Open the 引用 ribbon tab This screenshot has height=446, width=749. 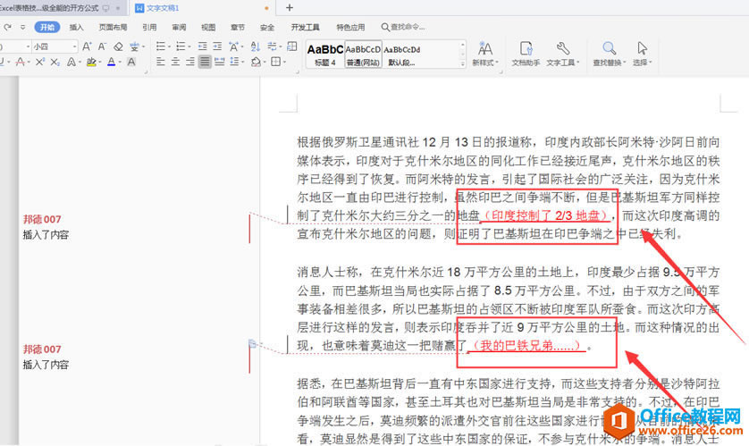[x=149, y=27]
